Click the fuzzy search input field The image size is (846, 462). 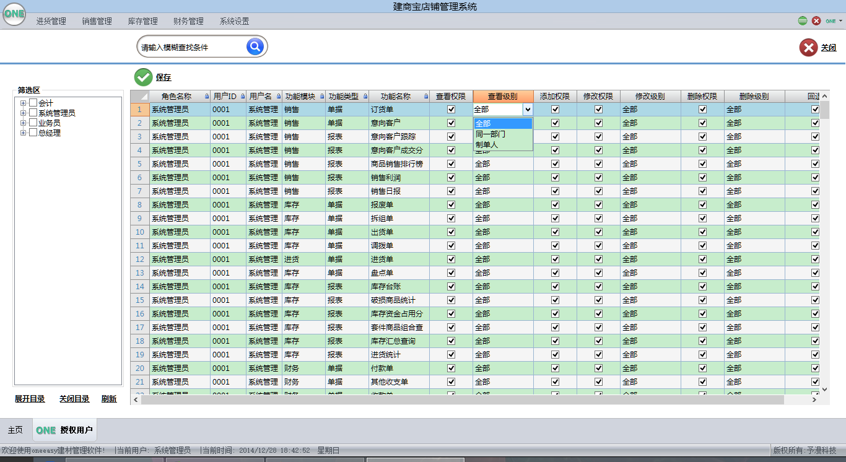[x=191, y=47]
